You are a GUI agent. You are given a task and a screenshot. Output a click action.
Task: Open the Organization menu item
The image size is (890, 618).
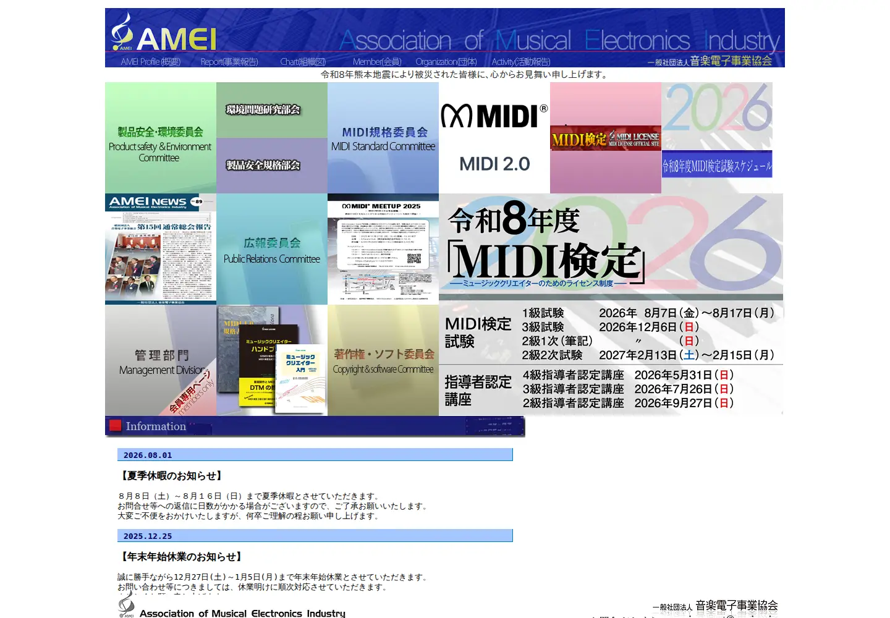446,62
